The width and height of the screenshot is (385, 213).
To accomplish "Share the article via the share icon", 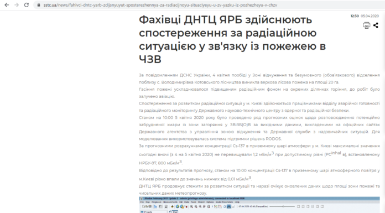I will click(x=376, y=25).
